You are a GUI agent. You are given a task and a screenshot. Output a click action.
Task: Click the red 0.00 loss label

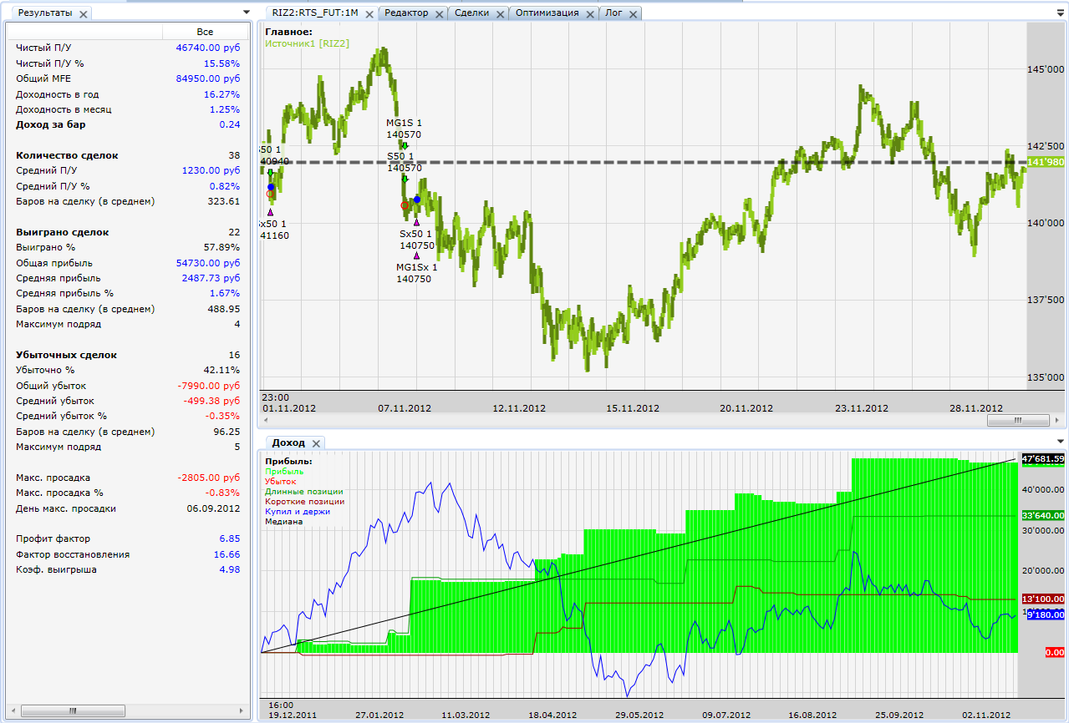tap(1055, 653)
